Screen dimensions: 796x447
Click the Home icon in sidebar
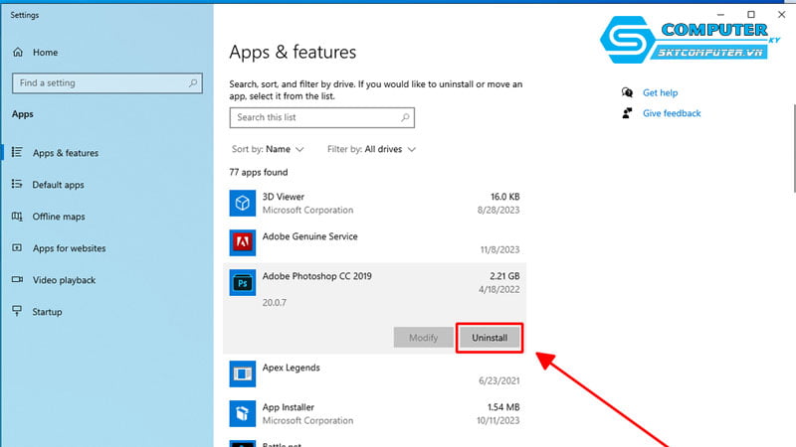coord(19,52)
